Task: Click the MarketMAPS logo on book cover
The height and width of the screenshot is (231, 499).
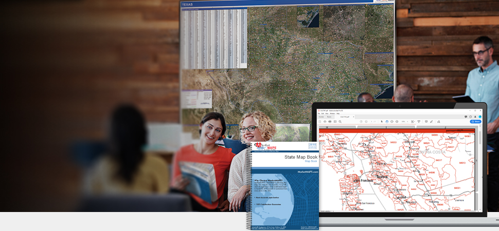Action: (266, 147)
